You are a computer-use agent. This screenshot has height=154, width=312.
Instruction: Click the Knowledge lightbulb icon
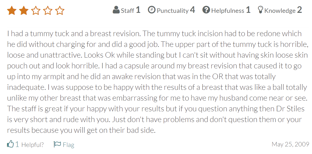[x=260, y=10]
